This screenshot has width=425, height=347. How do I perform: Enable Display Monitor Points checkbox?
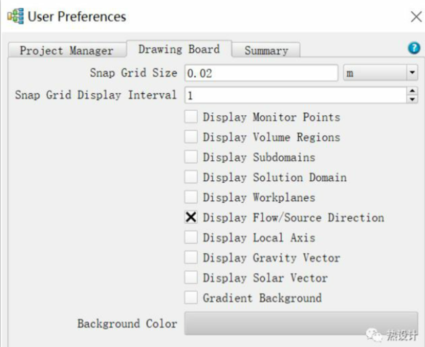(x=191, y=117)
